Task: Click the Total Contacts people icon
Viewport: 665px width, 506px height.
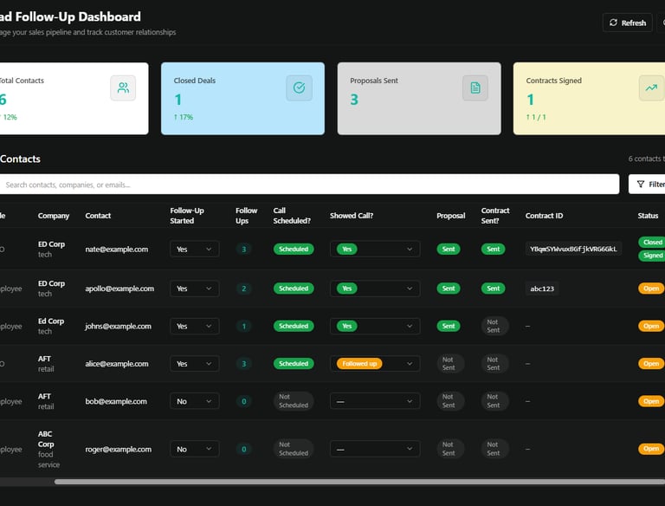Action: pos(123,88)
